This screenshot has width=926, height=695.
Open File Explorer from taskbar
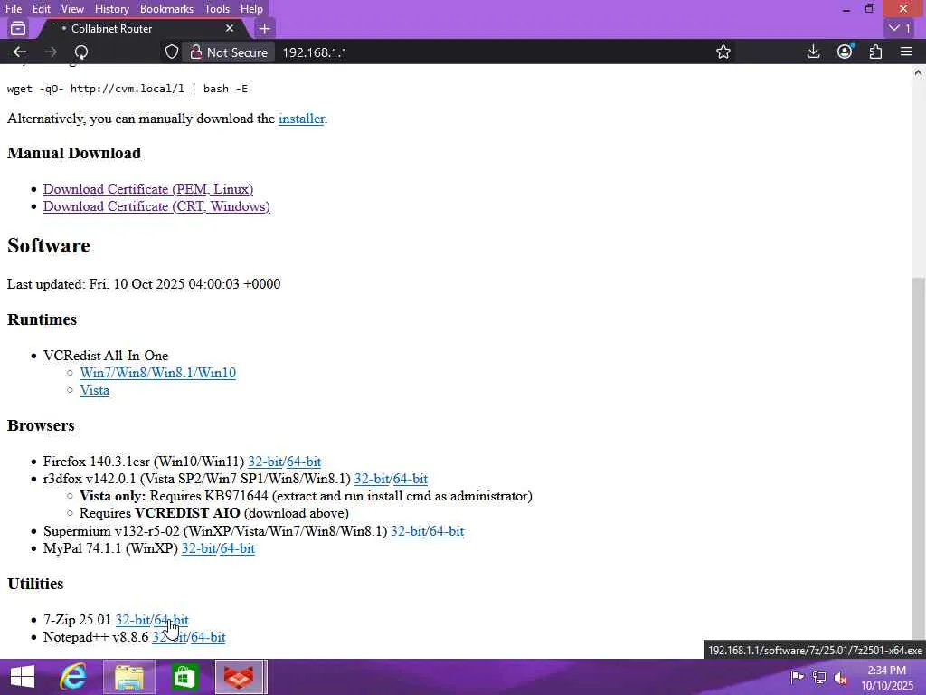128,677
